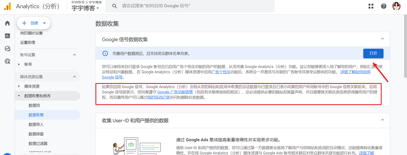Click the page vertical scrollbar

point(405,46)
